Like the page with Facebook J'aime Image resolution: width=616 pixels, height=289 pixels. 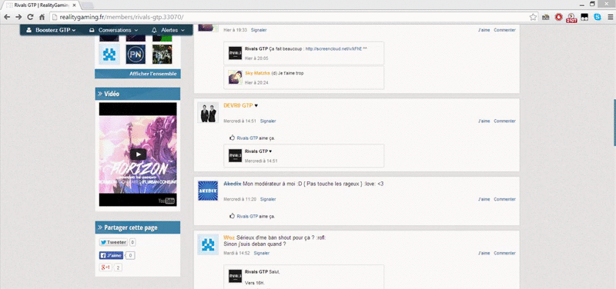click(111, 255)
